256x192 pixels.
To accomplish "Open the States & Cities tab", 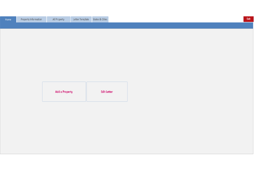I will click(100, 19).
